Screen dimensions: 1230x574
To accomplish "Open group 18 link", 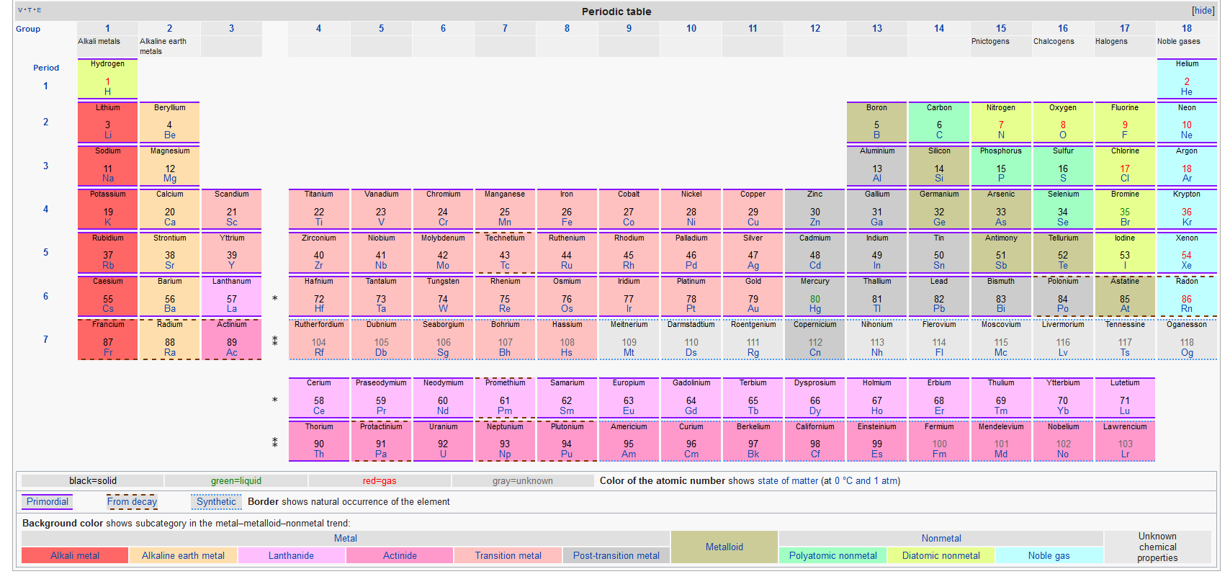I will pos(1187,28).
